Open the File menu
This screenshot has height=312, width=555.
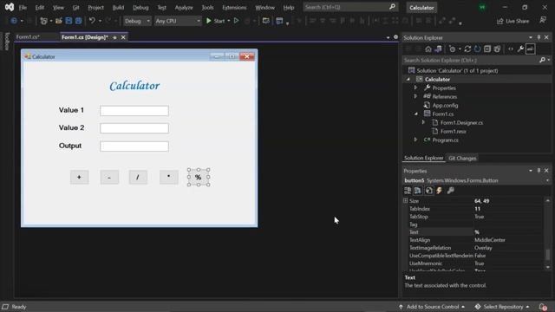click(23, 8)
